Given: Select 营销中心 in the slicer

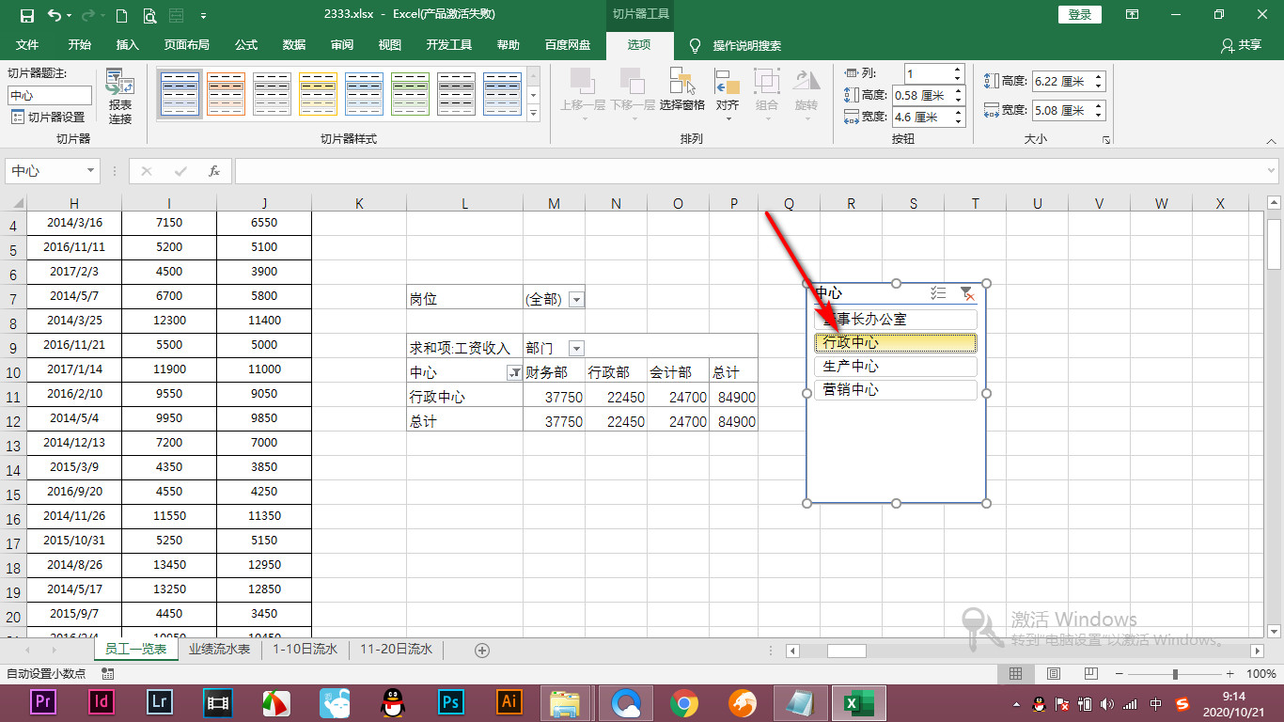Looking at the screenshot, I should pos(894,389).
